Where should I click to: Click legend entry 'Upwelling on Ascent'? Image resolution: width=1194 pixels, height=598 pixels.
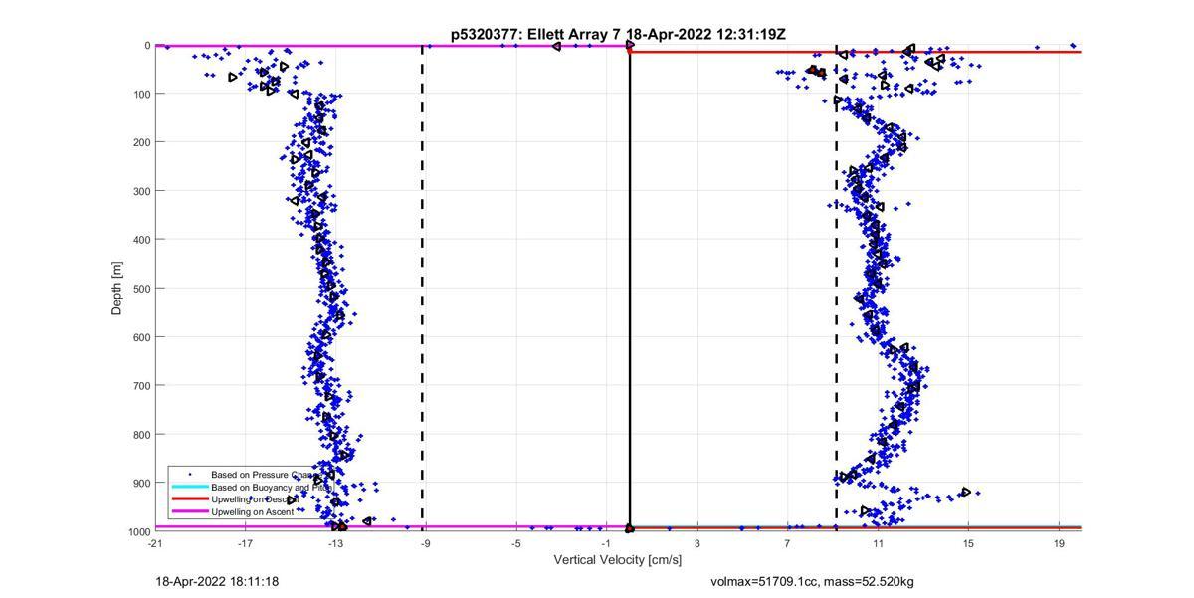[252, 511]
